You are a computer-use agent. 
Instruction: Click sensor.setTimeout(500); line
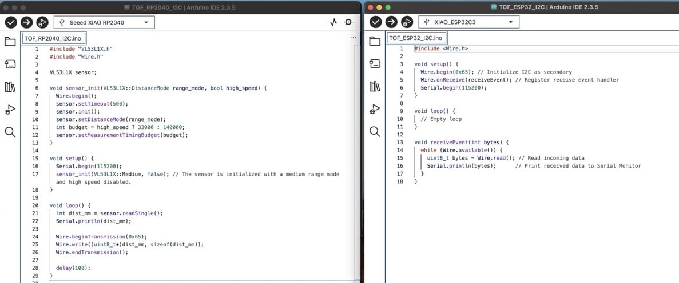[92, 103]
